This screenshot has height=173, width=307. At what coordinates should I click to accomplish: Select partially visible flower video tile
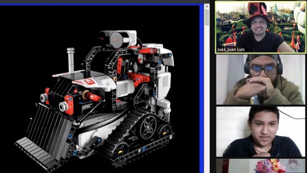[x=261, y=166]
